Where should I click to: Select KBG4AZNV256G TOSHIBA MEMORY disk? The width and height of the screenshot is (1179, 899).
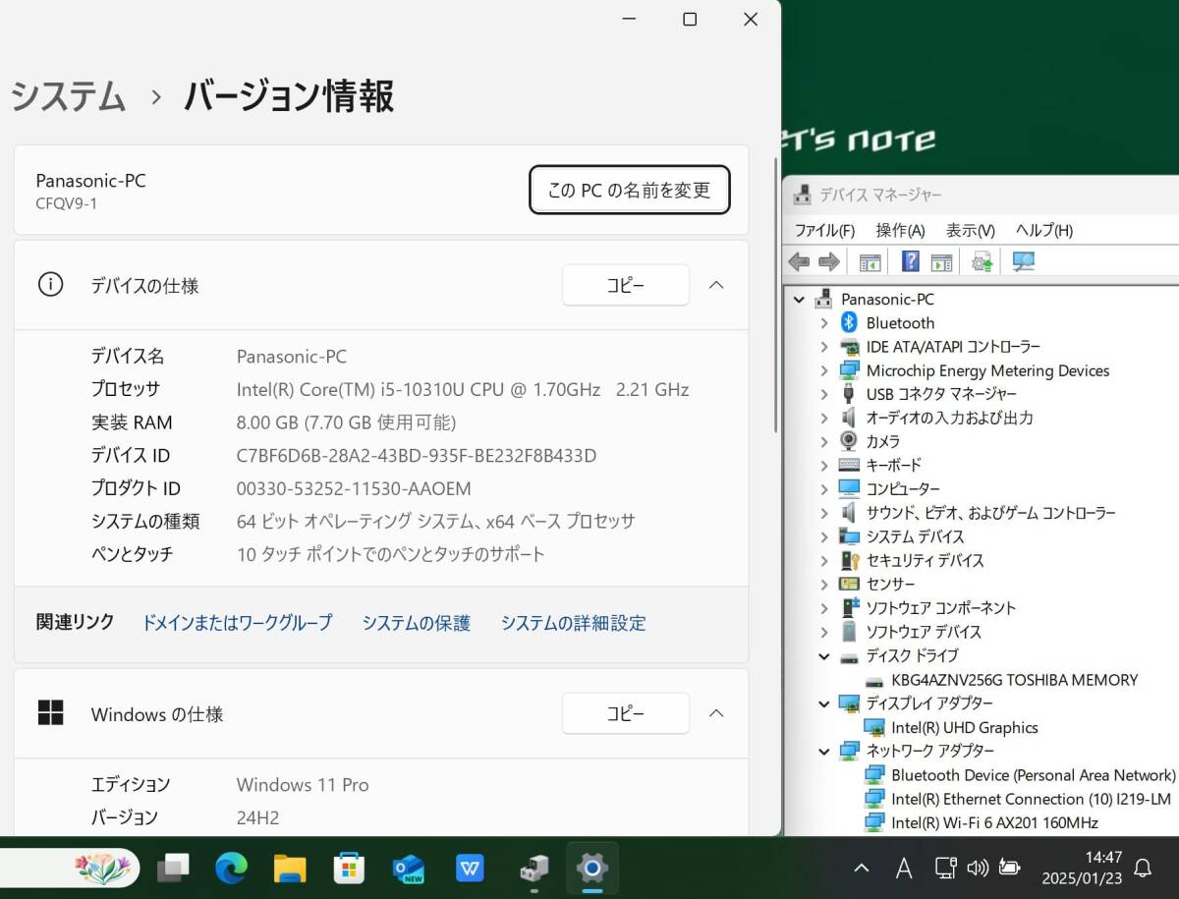pyautogui.click(x=1015, y=680)
